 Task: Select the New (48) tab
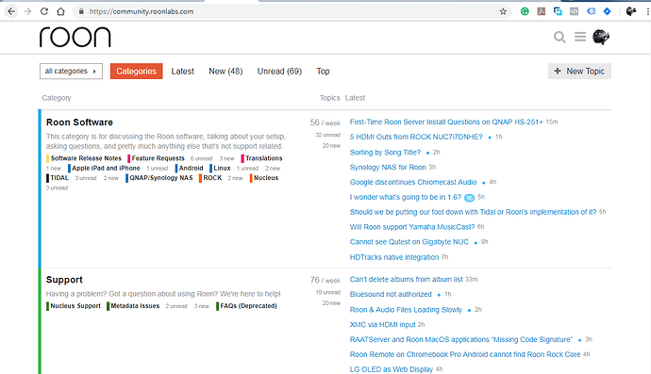coord(225,72)
